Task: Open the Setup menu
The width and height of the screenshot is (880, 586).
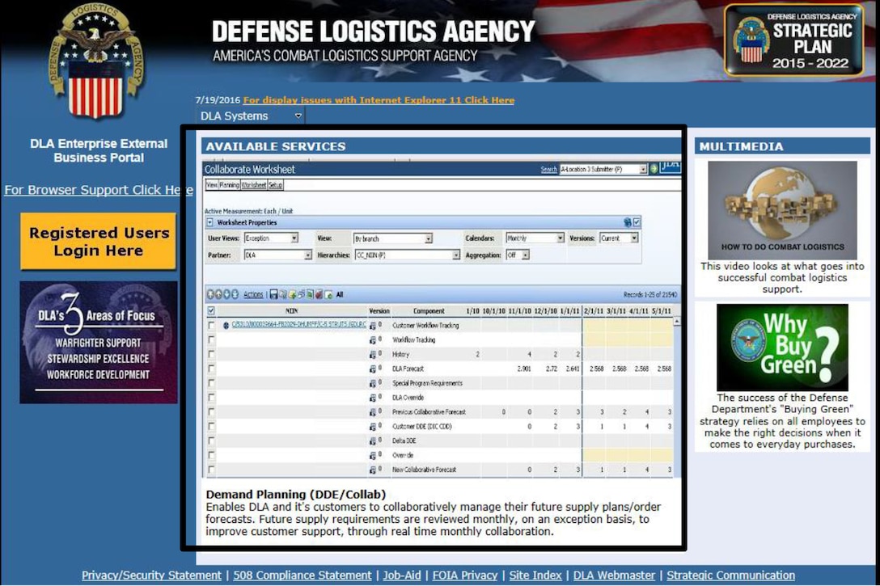Action: [276, 184]
